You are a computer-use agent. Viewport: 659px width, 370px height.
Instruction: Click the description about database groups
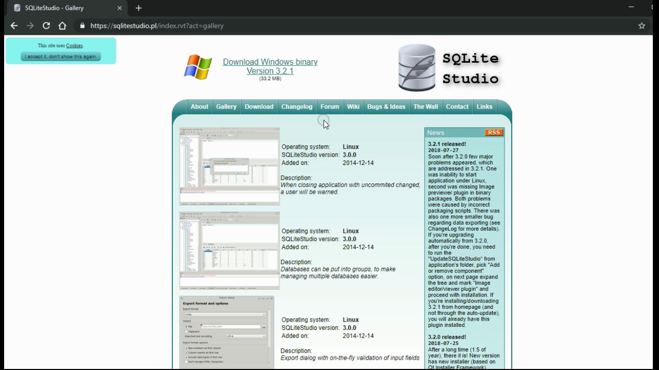tap(338, 273)
